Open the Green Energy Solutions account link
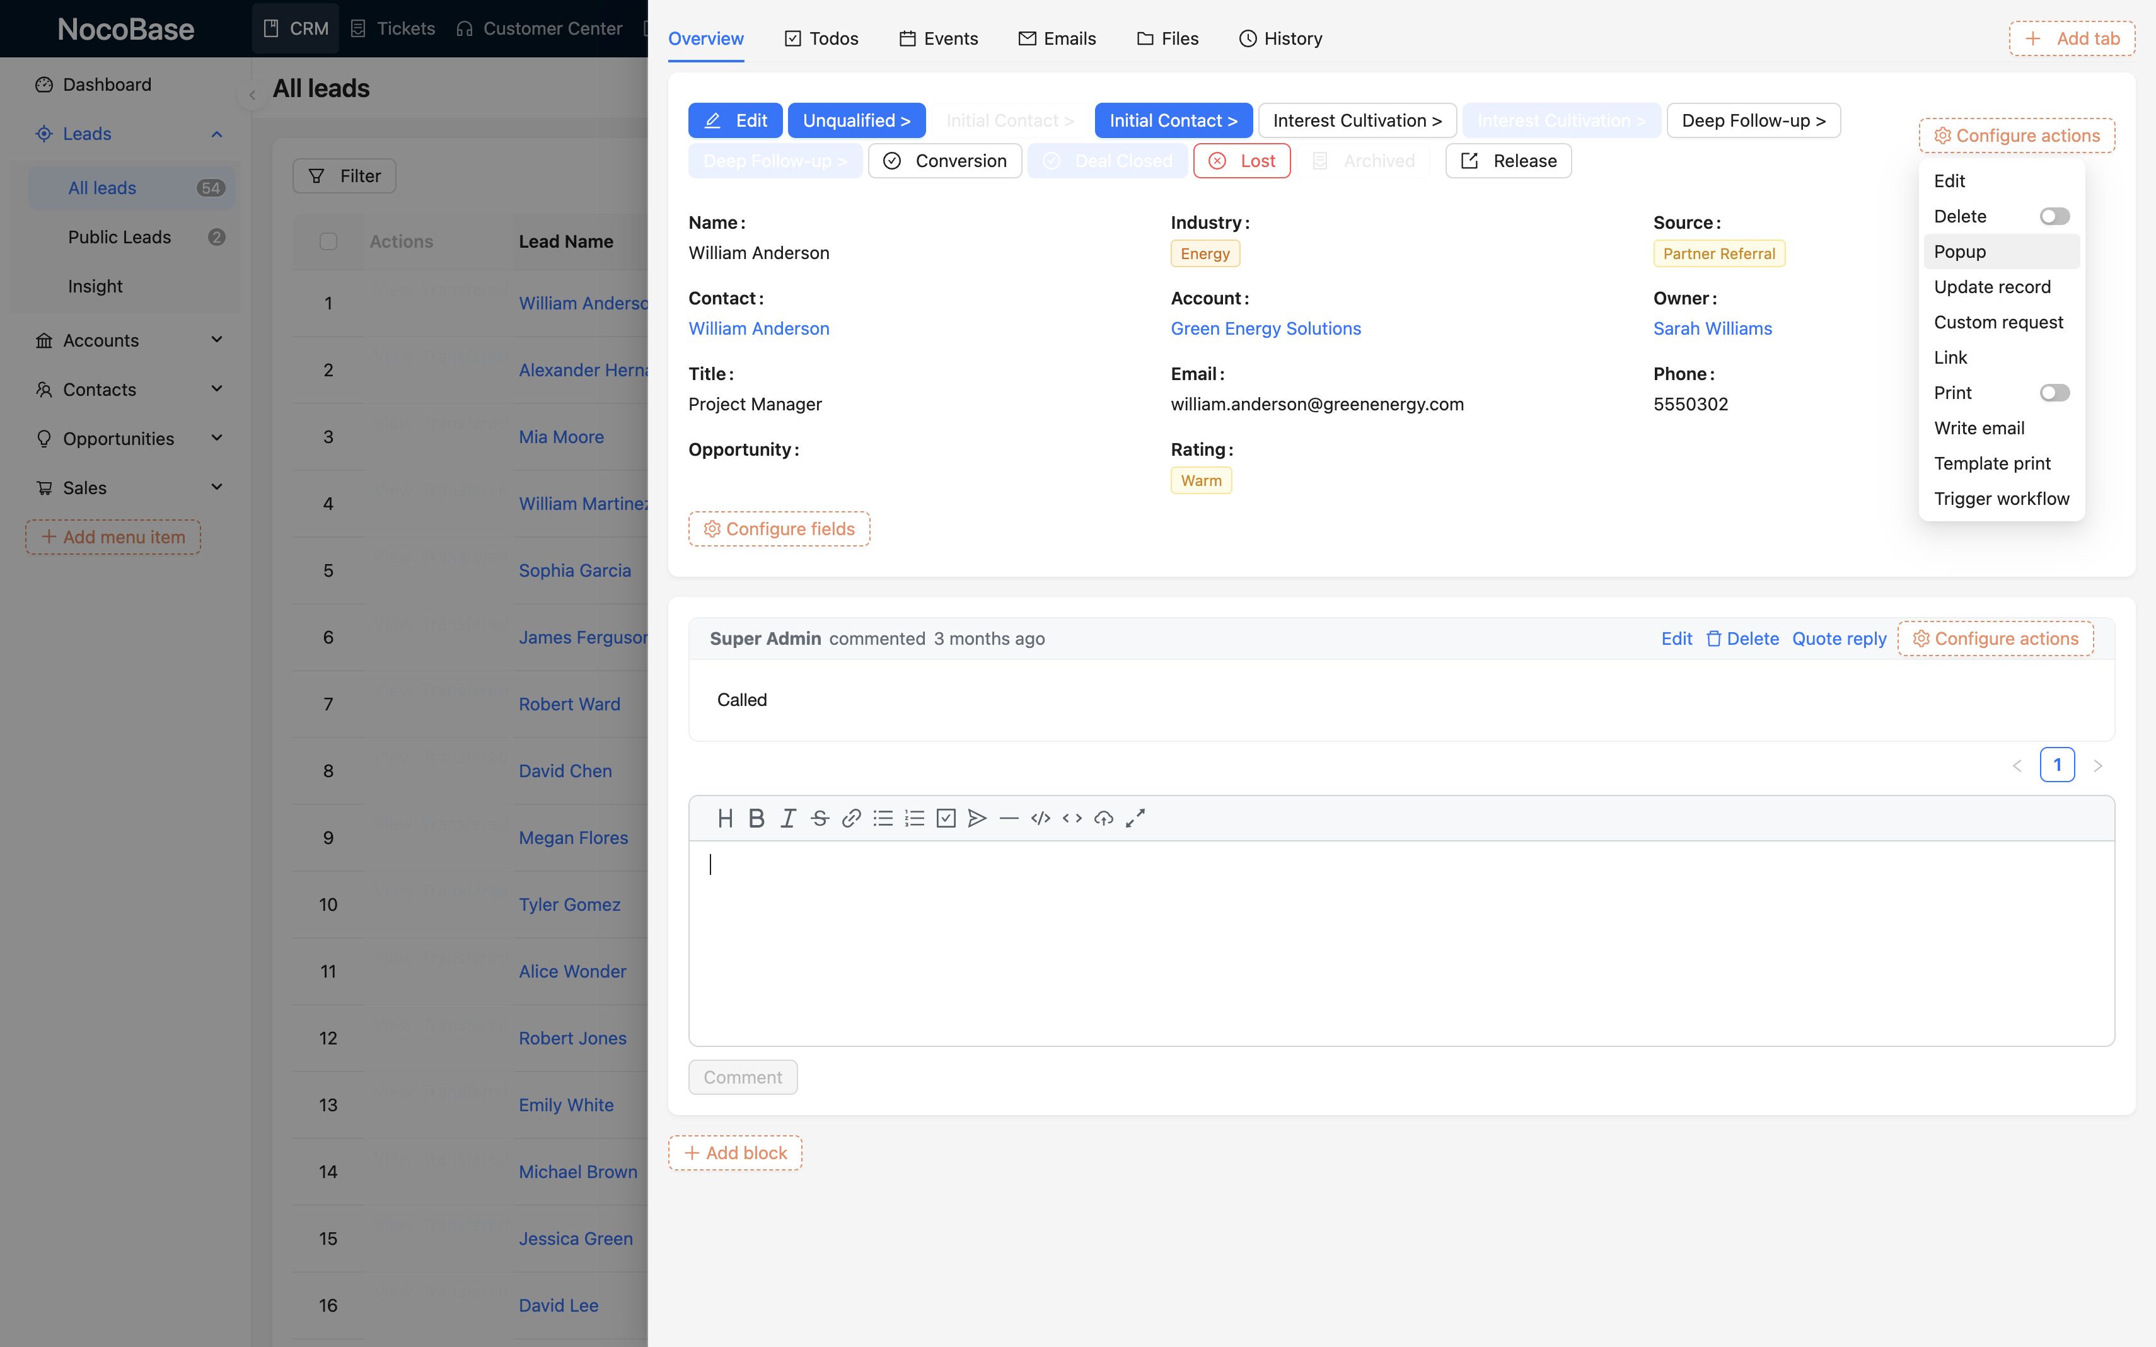Viewport: 2156px width, 1347px height. pyautogui.click(x=1265, y=328)
